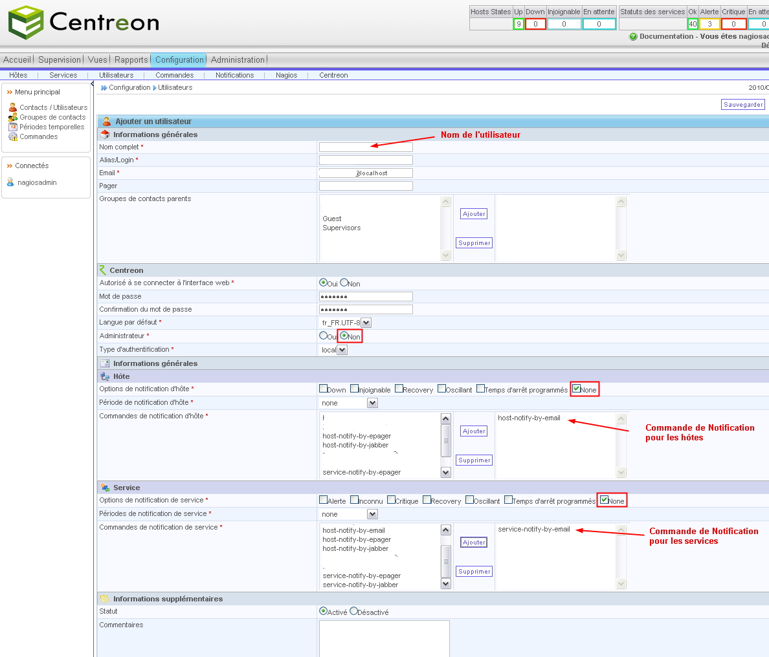Click Ajouter for contact groups
This screenshot has width=769, height=657.
474,214
